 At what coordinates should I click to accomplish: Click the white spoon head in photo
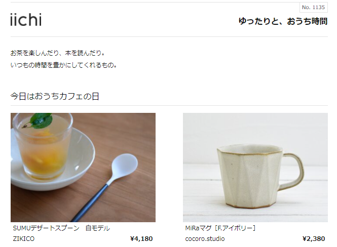[x=125, y=165]
